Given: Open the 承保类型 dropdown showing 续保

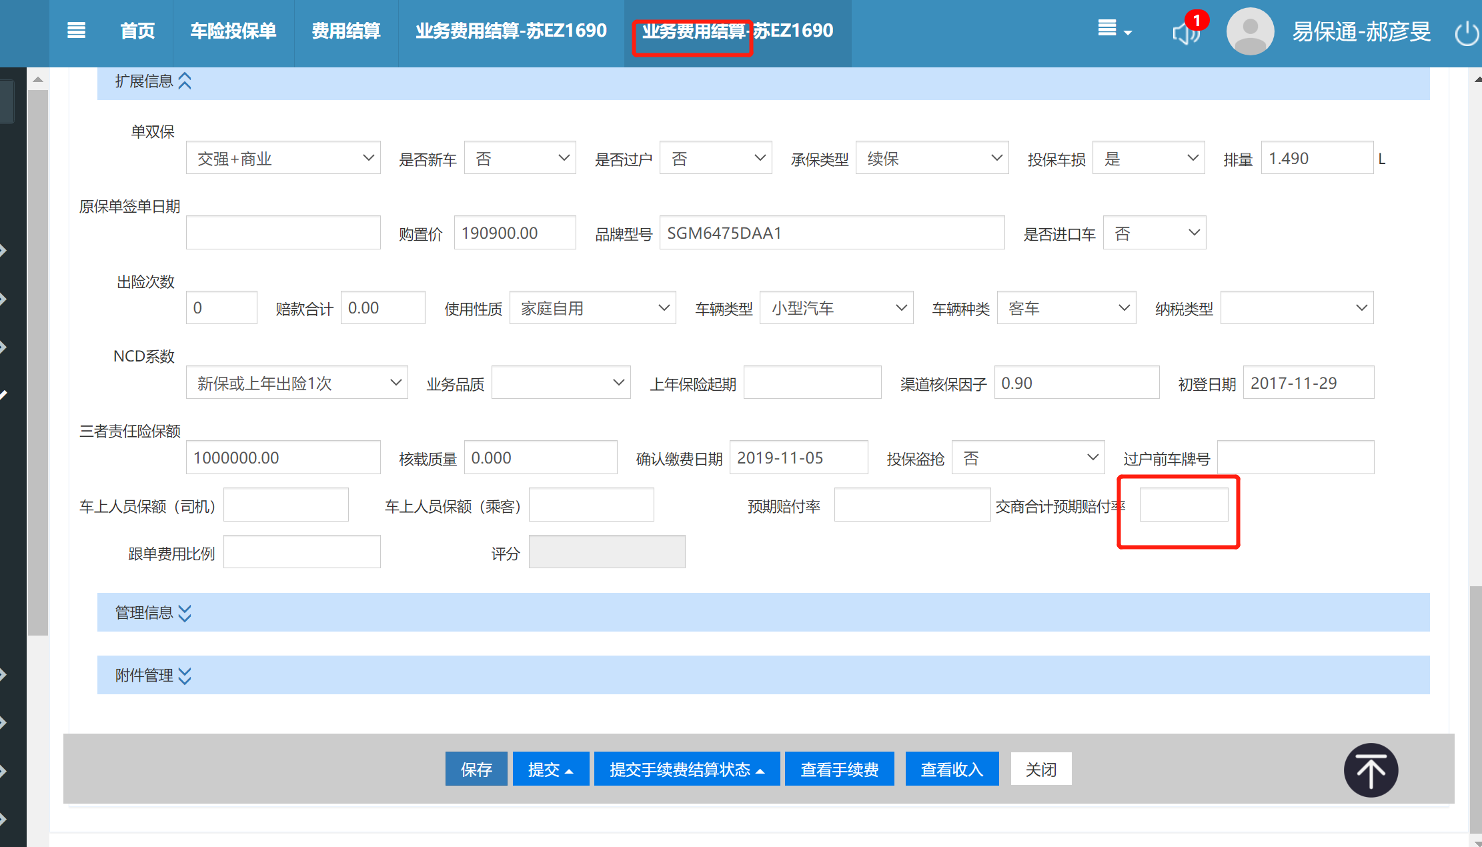Looking at the screenshot, I should pyautogui.click(x=932, y=158).
